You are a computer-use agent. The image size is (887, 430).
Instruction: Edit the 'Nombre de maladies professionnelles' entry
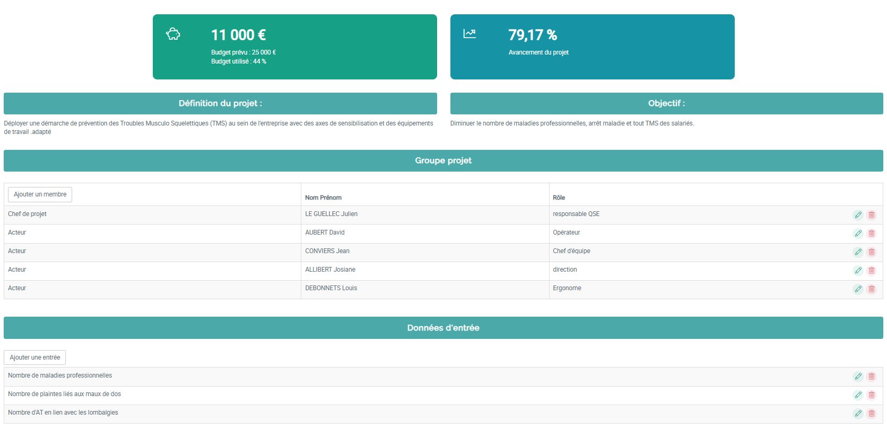tap(858, 377)
